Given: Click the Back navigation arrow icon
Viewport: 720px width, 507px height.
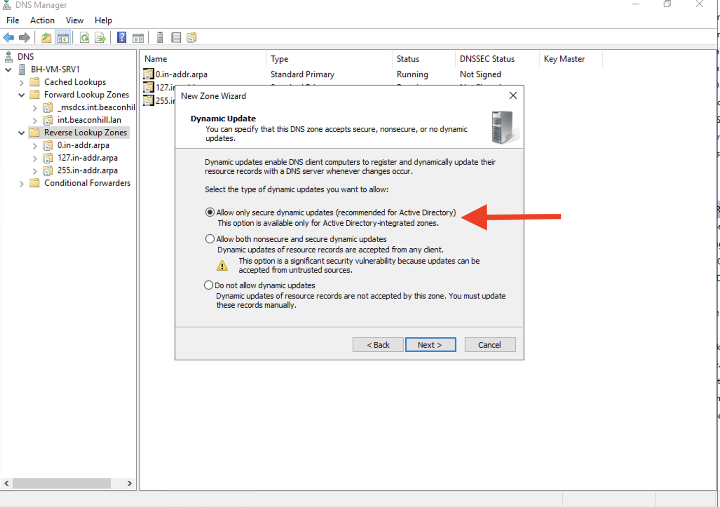Looking at the screenshot, I should point(8,37).
